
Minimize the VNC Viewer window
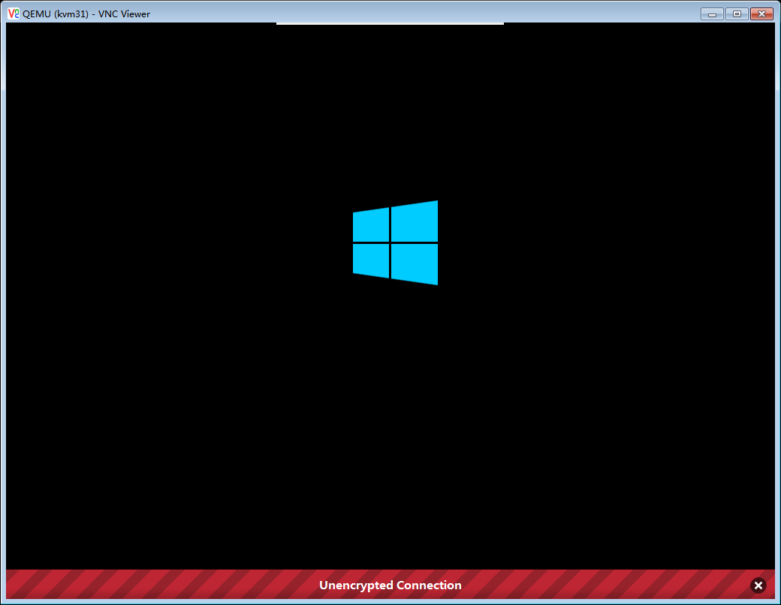pyautogui.click(x=712, y=14)
